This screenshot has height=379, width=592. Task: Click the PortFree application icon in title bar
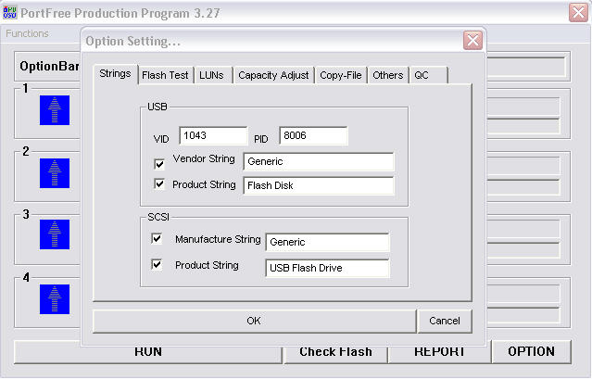click(x=9, y=12)
